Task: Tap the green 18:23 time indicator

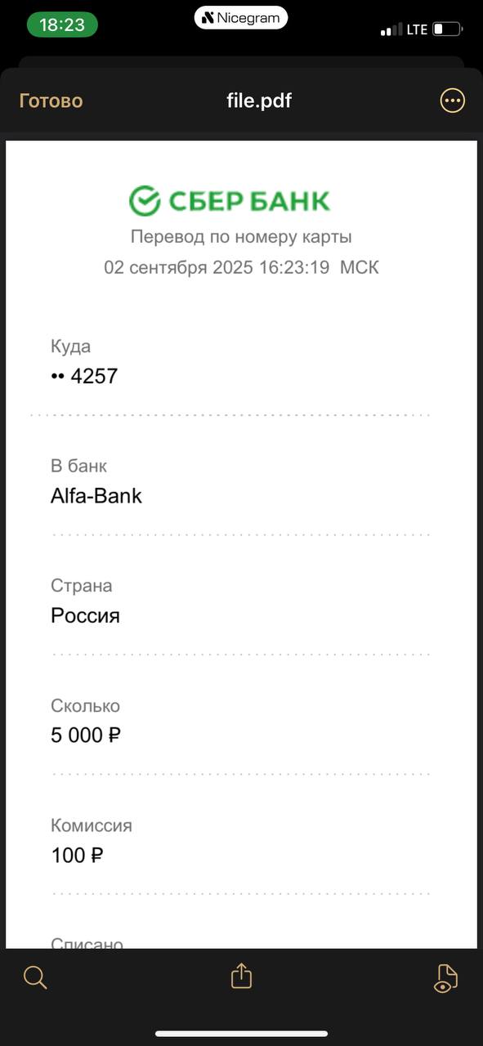Action: [x=62, y=25]
